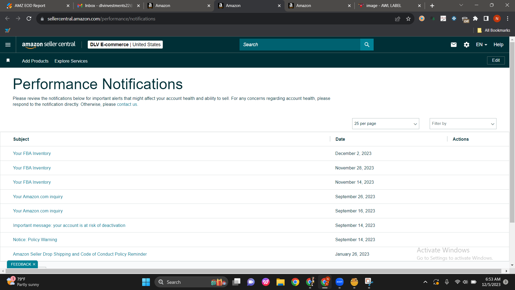Open the weather widget showing 79°F

click(x=23, y=282)
